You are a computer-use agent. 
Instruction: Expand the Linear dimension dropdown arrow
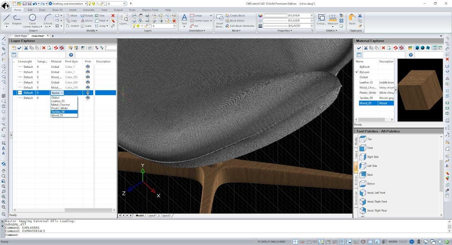click(211, 16)
